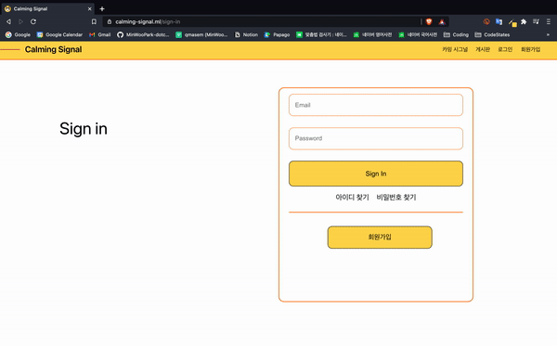Click the address bar URL
This screenshot has height=348, width=557.
(148, 21)
